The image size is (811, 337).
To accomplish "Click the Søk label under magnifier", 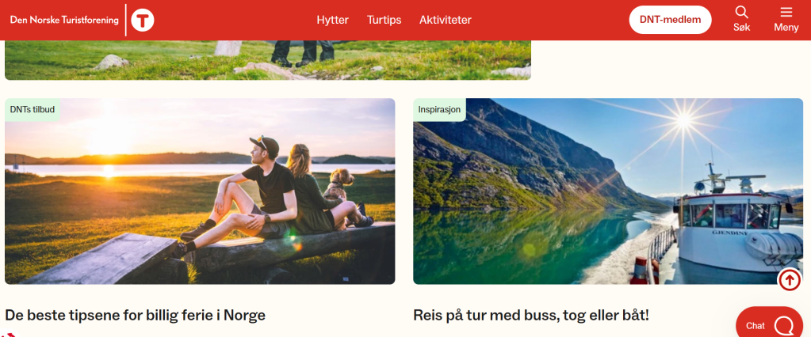I will click(742, 28).
